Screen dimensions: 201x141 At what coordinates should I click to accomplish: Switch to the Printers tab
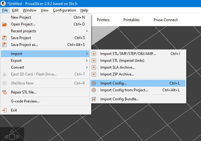point(103,20)
